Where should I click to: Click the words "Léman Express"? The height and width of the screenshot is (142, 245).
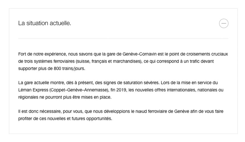click(x=33, y=90)
